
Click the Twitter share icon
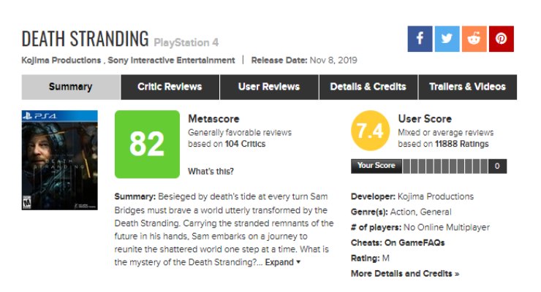pos(447,39)
